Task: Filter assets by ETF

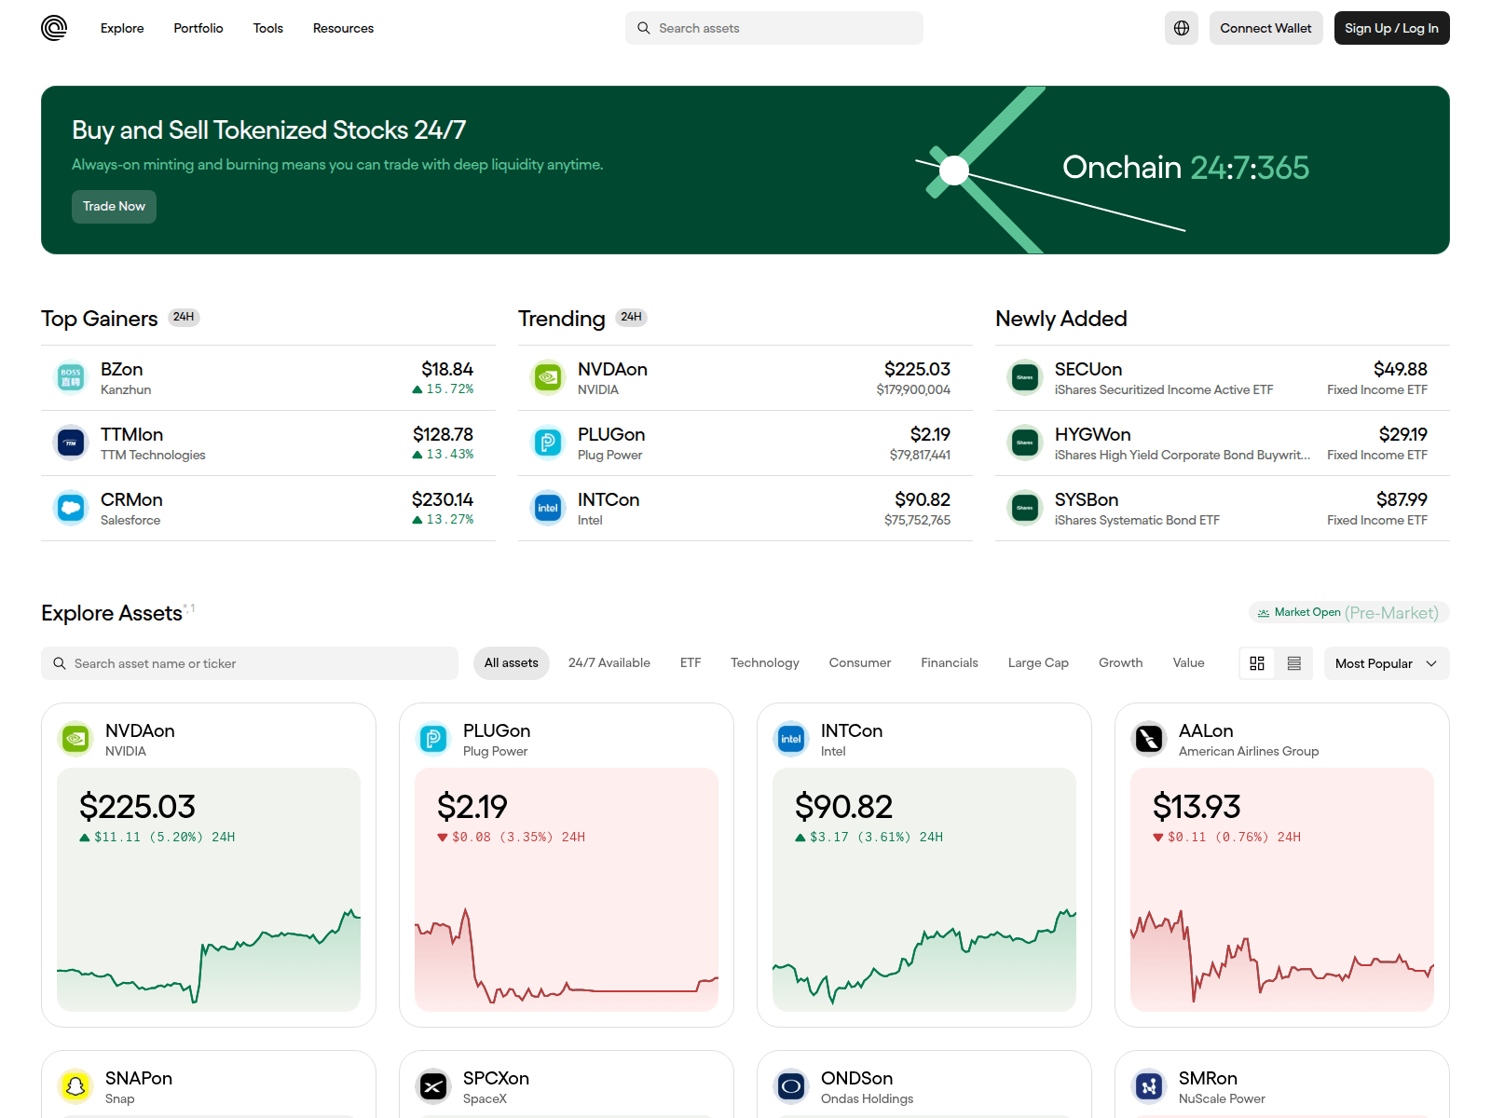Action: 691,663
